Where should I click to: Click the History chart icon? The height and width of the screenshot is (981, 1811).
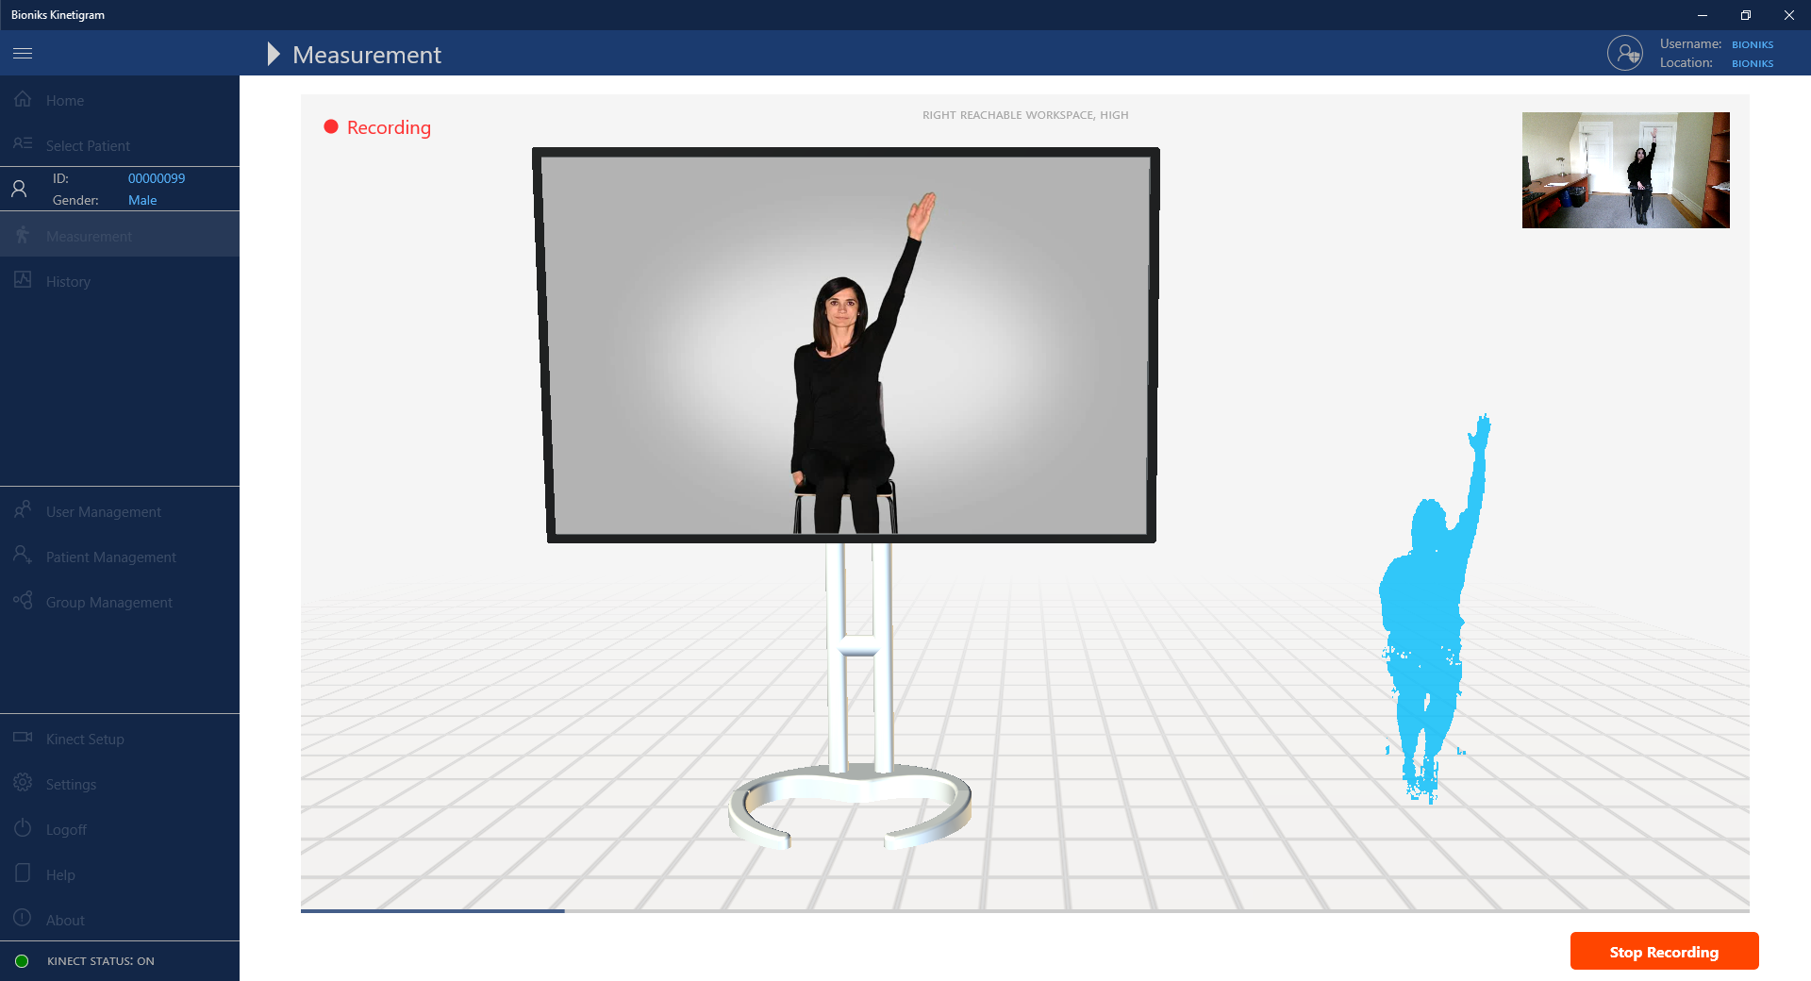(23, 281)
